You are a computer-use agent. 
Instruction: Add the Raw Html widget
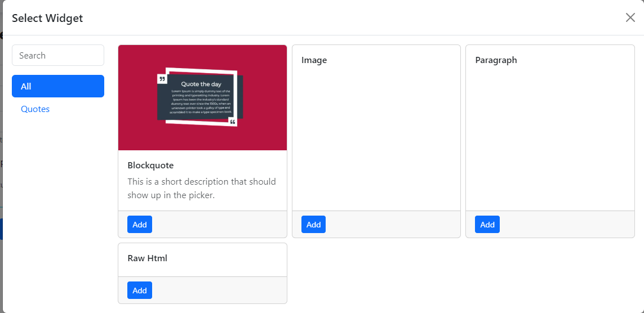click(x=140, y=290)
